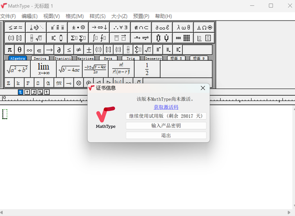295x216 pixels.
Task: Insert the blackboard-bold Z symbol
Action: [9, 83]
